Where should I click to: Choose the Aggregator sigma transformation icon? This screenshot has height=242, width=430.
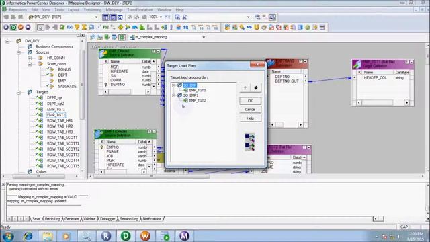[x=84, y=27]
